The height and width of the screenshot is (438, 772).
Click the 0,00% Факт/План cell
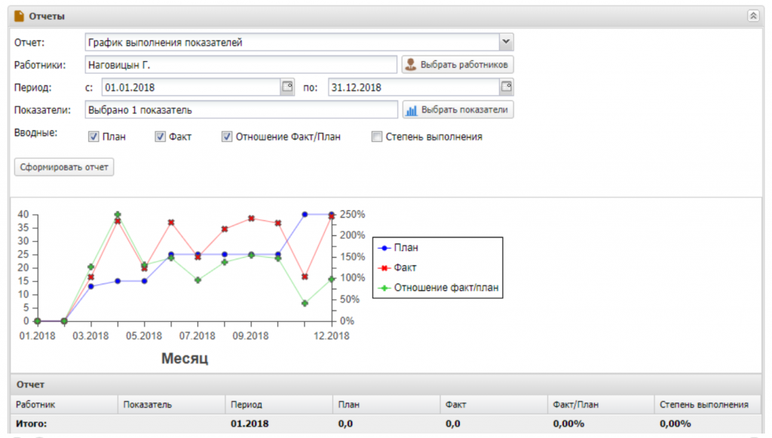pos(568,424)
